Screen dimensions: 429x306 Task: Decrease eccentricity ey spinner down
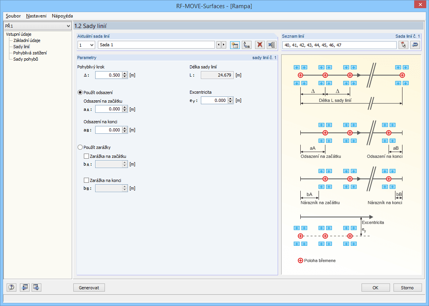(x=230, y=102)
